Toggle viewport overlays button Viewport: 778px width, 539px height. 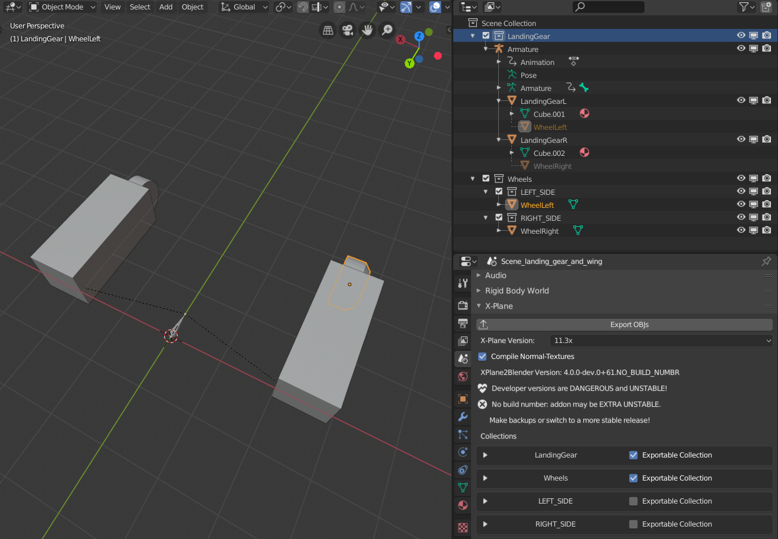(435, 7)
